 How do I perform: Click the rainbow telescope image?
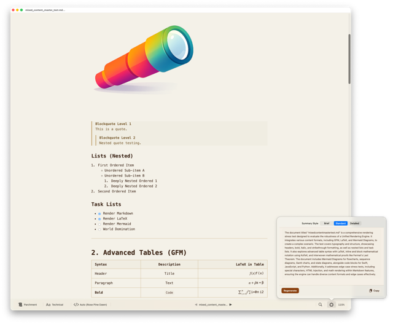click(x=144, y=59)
